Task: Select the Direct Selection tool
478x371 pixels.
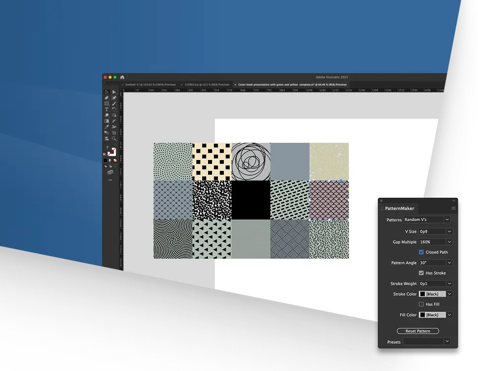Action: click(x=114, y=92)
